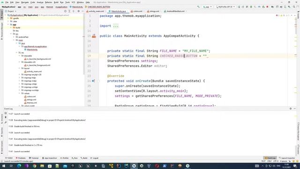
Task: Open the Build menu
Action: [x=56, y=2]
